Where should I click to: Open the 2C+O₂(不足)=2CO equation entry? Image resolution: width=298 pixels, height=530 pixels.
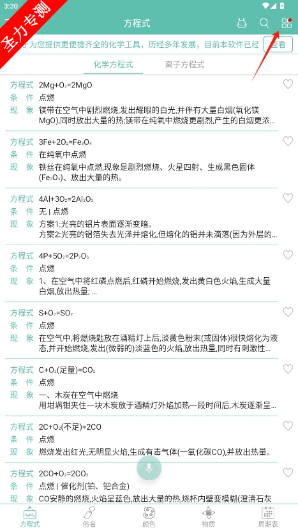tap(142, 439)
